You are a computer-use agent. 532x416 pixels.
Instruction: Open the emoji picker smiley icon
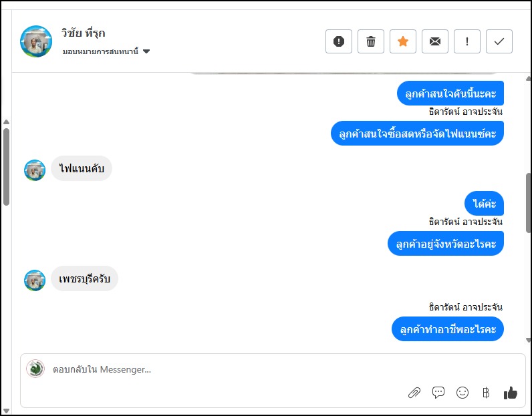coord(462,393)
